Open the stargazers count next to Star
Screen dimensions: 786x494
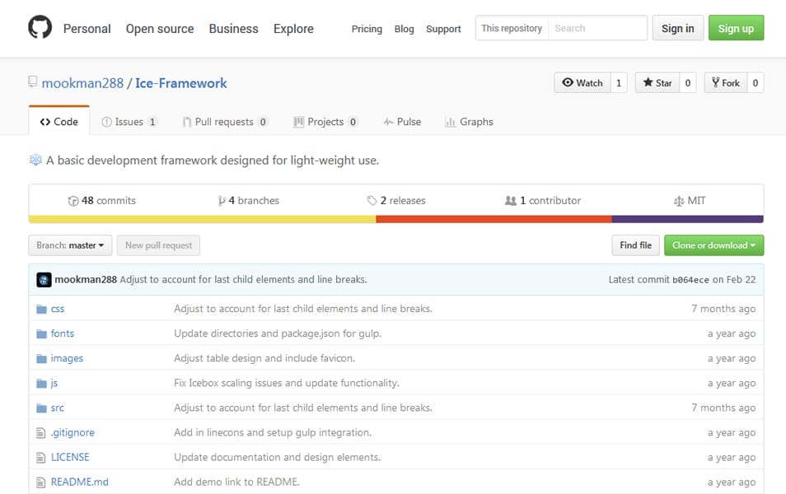coord(688,82)
